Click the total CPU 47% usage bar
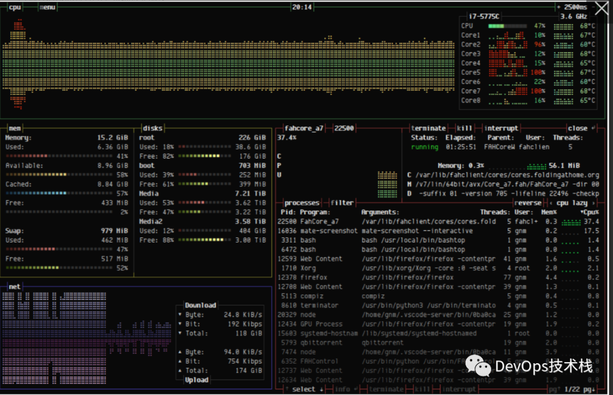The image size is (613, 395). click(507, 26)
